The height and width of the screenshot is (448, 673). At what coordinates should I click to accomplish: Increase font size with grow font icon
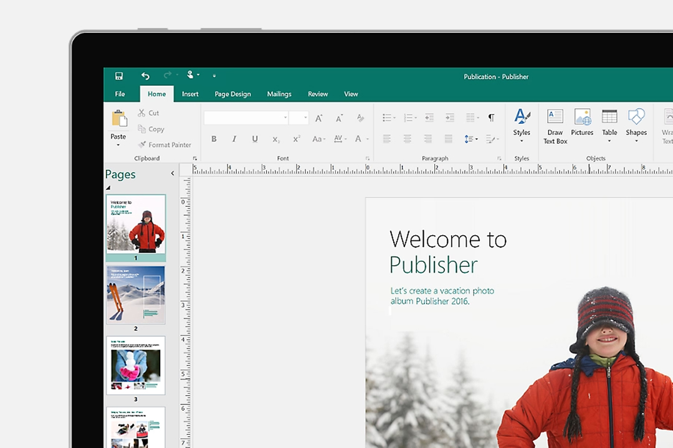coord(318,118)
